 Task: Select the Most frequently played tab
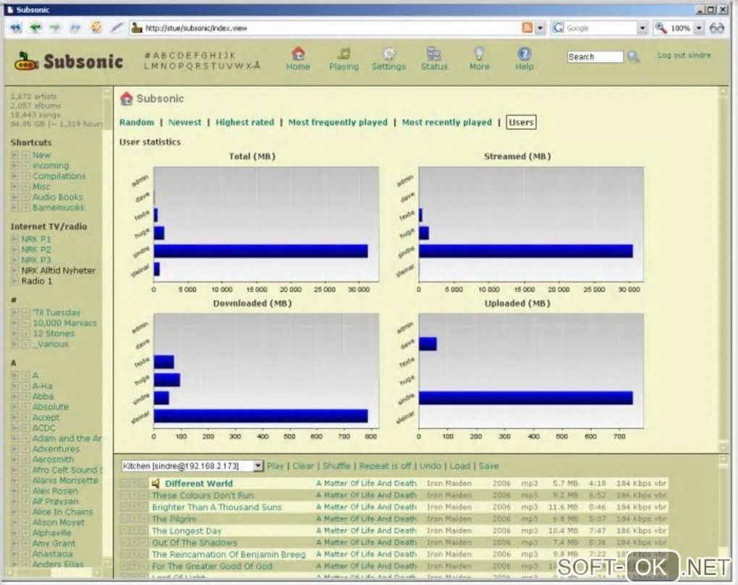(x=338, y=122)
